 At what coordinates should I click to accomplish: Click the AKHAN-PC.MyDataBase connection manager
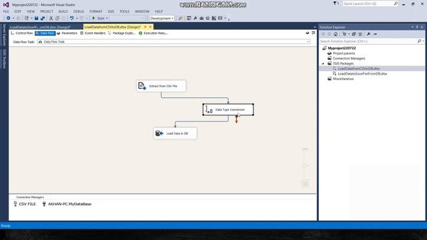point(67,204)
